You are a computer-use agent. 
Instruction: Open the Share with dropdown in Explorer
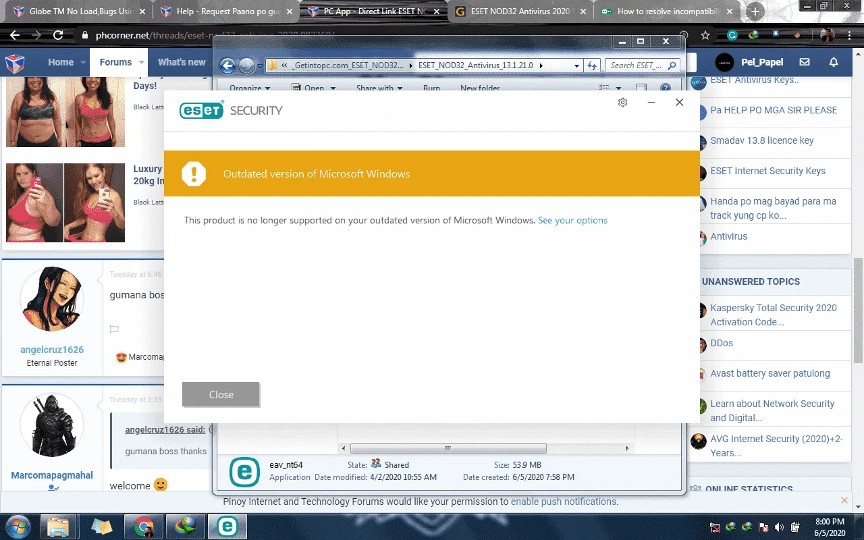pyautogui.click(x=379, y=88)
